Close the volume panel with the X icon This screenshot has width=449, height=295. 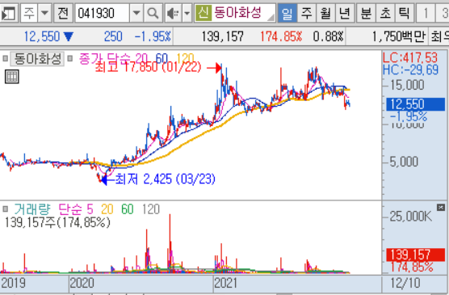(441, 207)
